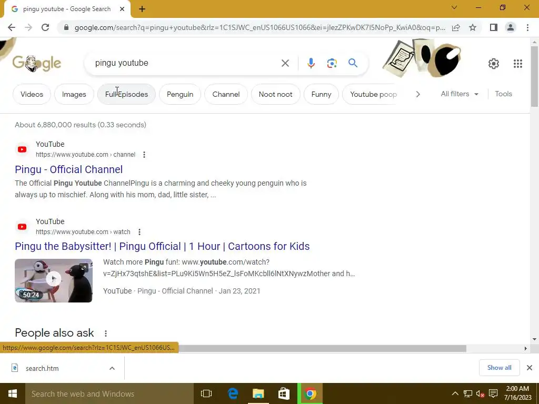This screenshot has height=404, width=539.
Task: View site security lock info
Action: (66, 27)
